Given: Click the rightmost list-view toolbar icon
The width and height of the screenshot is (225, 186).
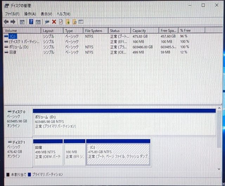Looking at the screenshot, I should point(81,22).
